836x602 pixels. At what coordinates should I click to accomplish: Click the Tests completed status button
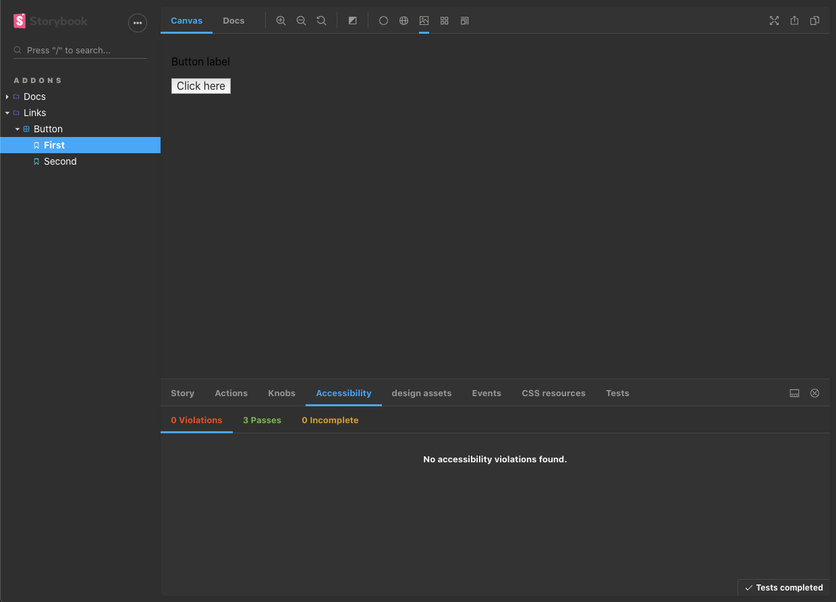784,587
